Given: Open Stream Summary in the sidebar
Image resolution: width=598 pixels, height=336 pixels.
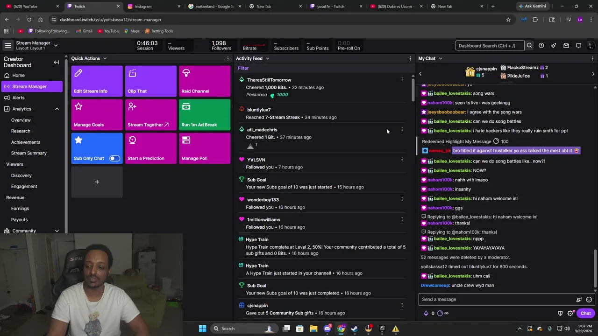Looking at the screenshot, I should pos(29,153).
